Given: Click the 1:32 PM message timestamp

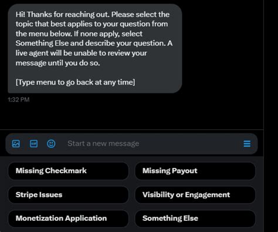Looking at the screenshot, I should (19, 100).
